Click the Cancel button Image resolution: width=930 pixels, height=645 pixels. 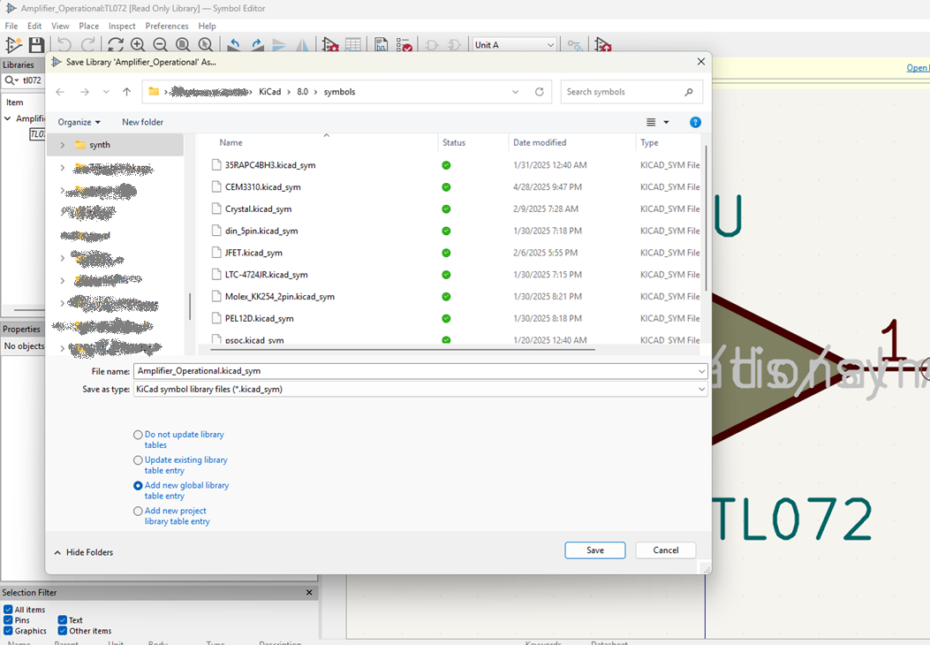[x=665, y=550]
